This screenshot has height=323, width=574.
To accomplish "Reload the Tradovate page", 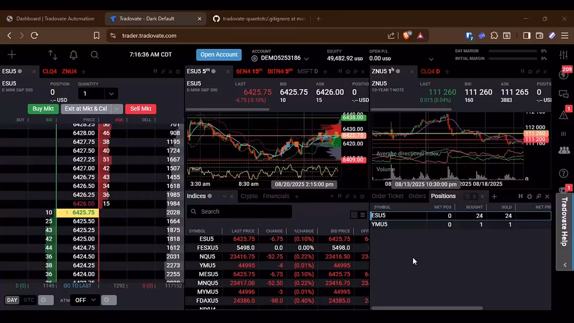I will (35, 36).
